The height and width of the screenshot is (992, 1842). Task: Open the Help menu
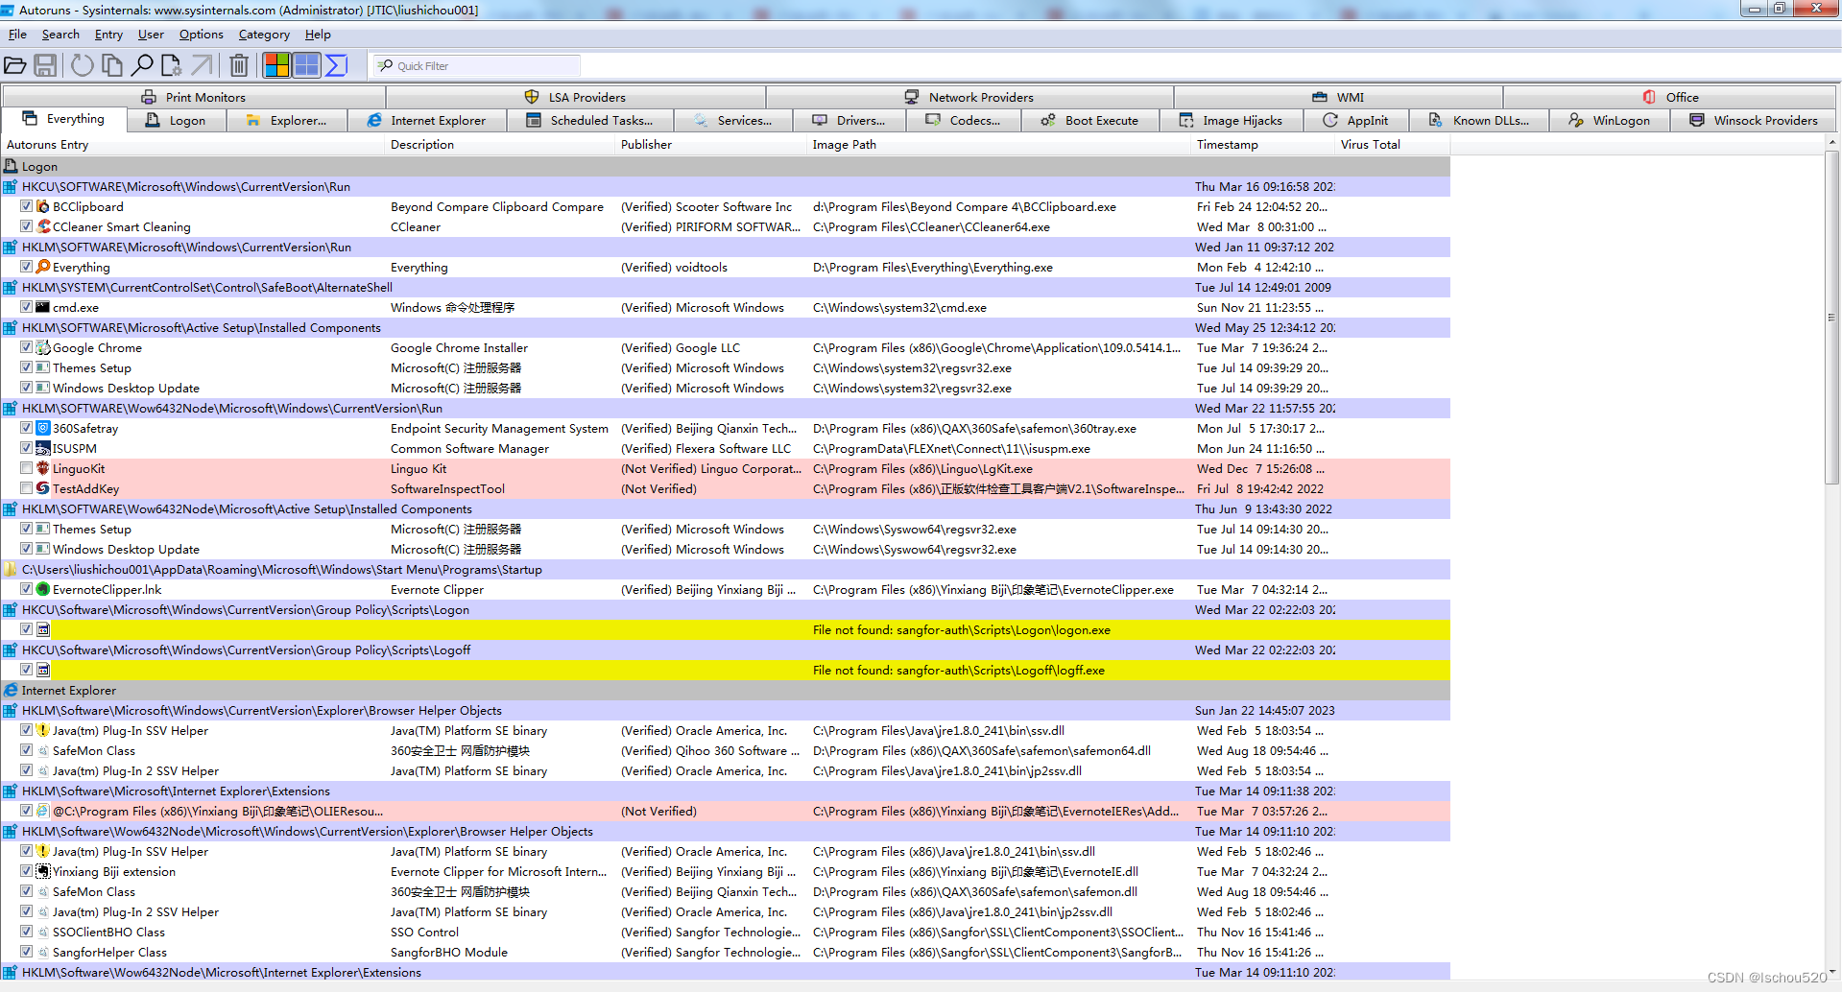pos(318,35)
